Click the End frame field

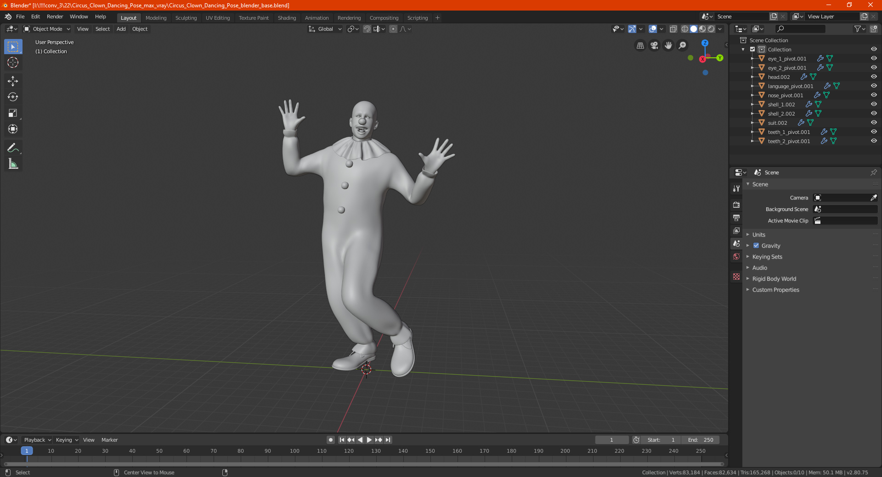(701, 440)
